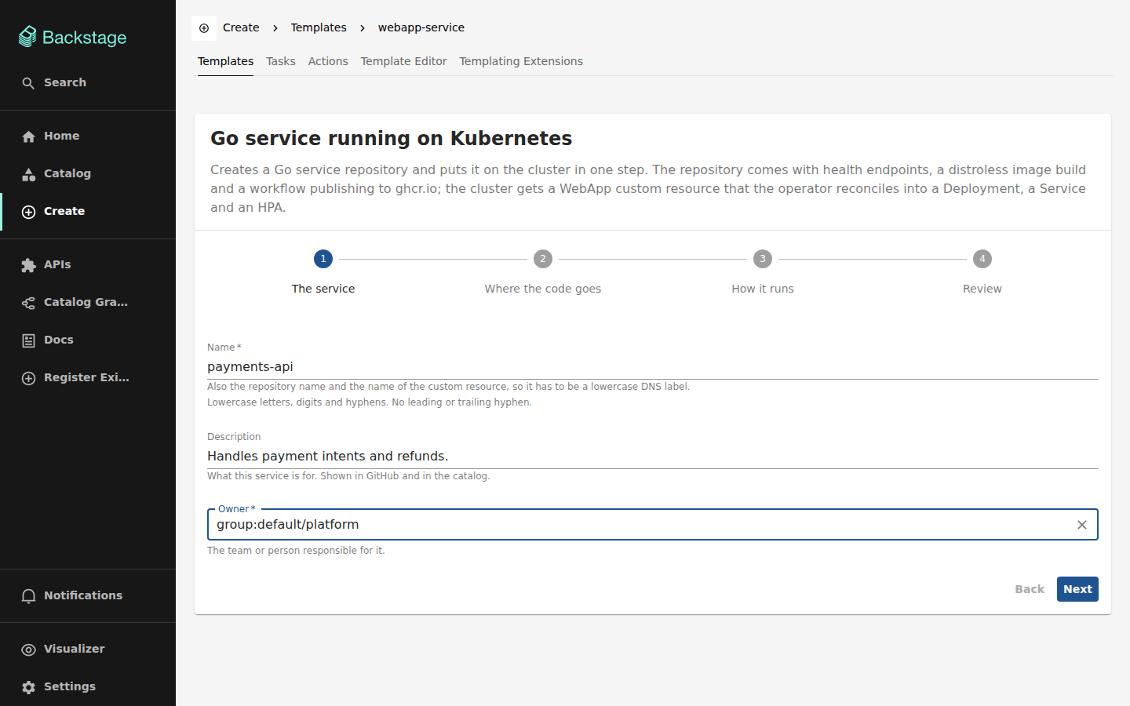Open Notifications
Viewport: 1130px width, 706px height.
(x=88, y=595)
